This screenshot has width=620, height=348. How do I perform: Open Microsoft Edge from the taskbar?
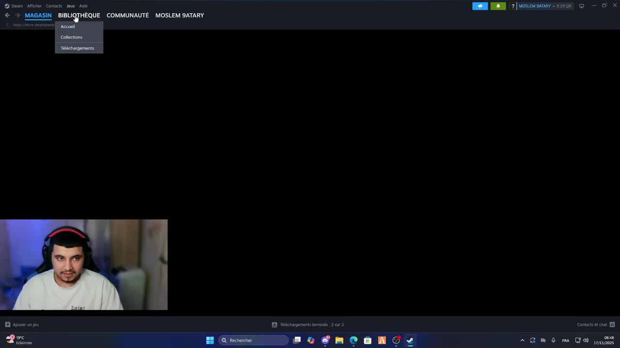click(354, 340)
